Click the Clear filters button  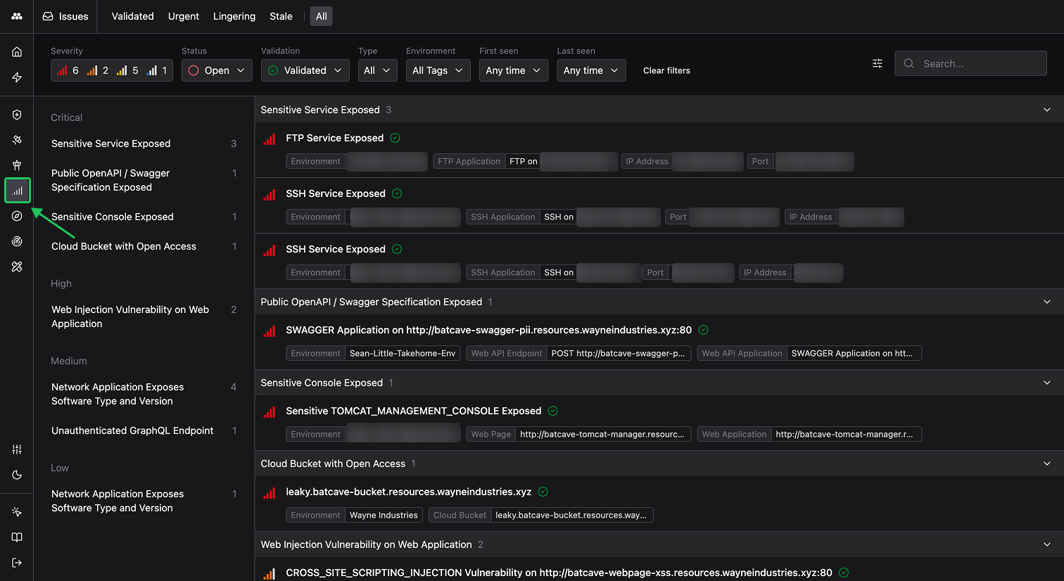pyautogui.click(x=666, y=70)
